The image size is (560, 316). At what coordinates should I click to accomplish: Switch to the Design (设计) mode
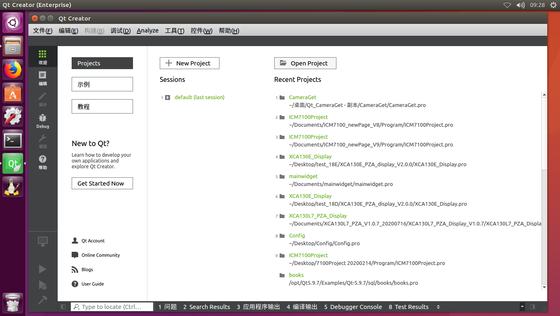pos(43,99)
